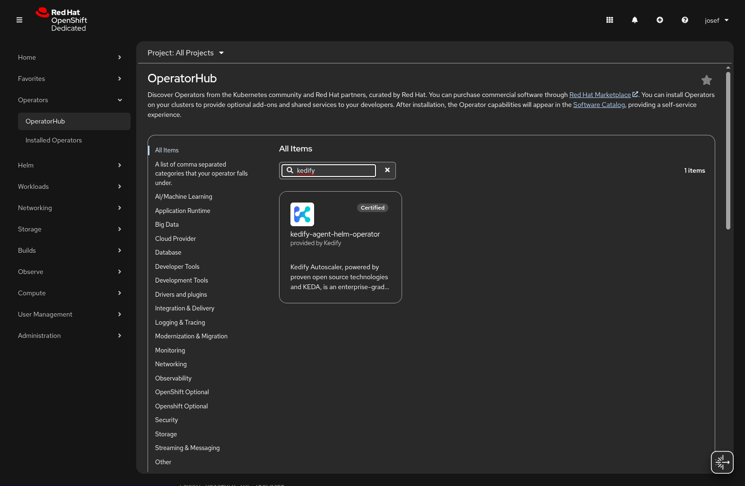Screen dimensions: 745x486
Task: Select OperatorHub in the sidebar
Action: (74, 121)
